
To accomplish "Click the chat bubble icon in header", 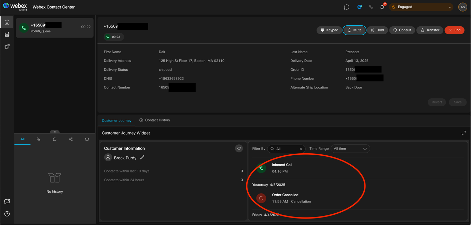I will click(346, 7).
